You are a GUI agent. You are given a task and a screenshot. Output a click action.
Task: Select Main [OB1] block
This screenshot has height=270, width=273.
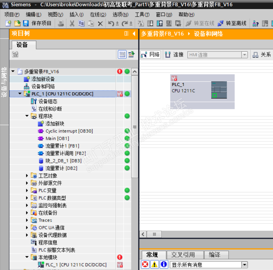click(x=57, y=139)
